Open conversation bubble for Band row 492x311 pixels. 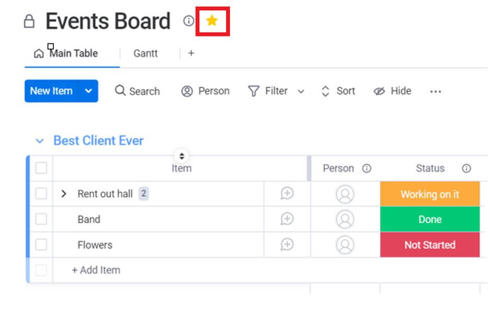click(287, 219)
